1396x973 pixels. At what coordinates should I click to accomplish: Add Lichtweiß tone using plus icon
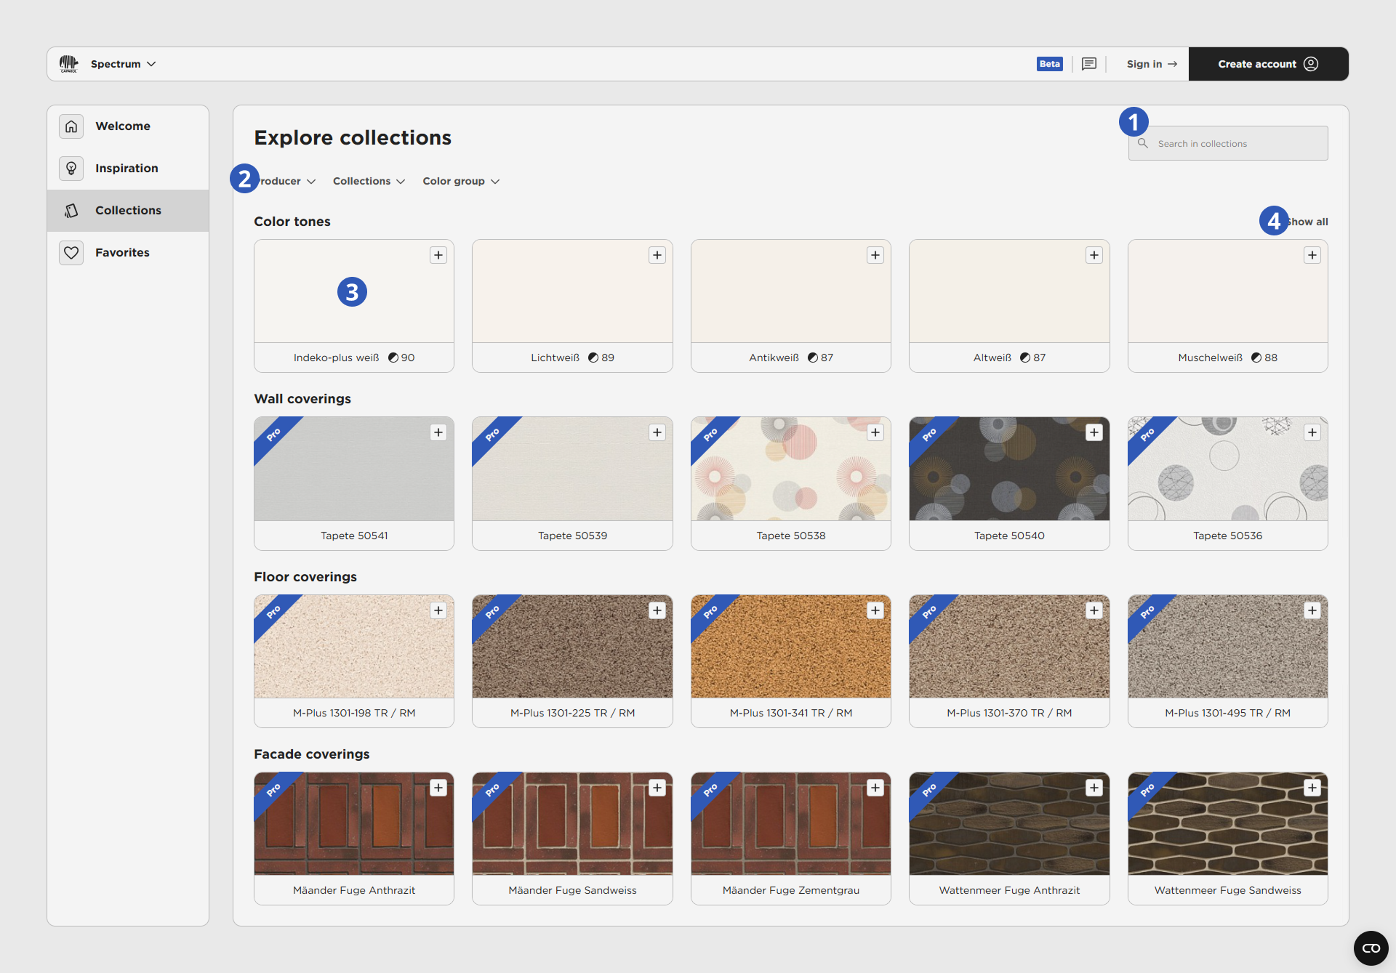[x=657, y=255]
